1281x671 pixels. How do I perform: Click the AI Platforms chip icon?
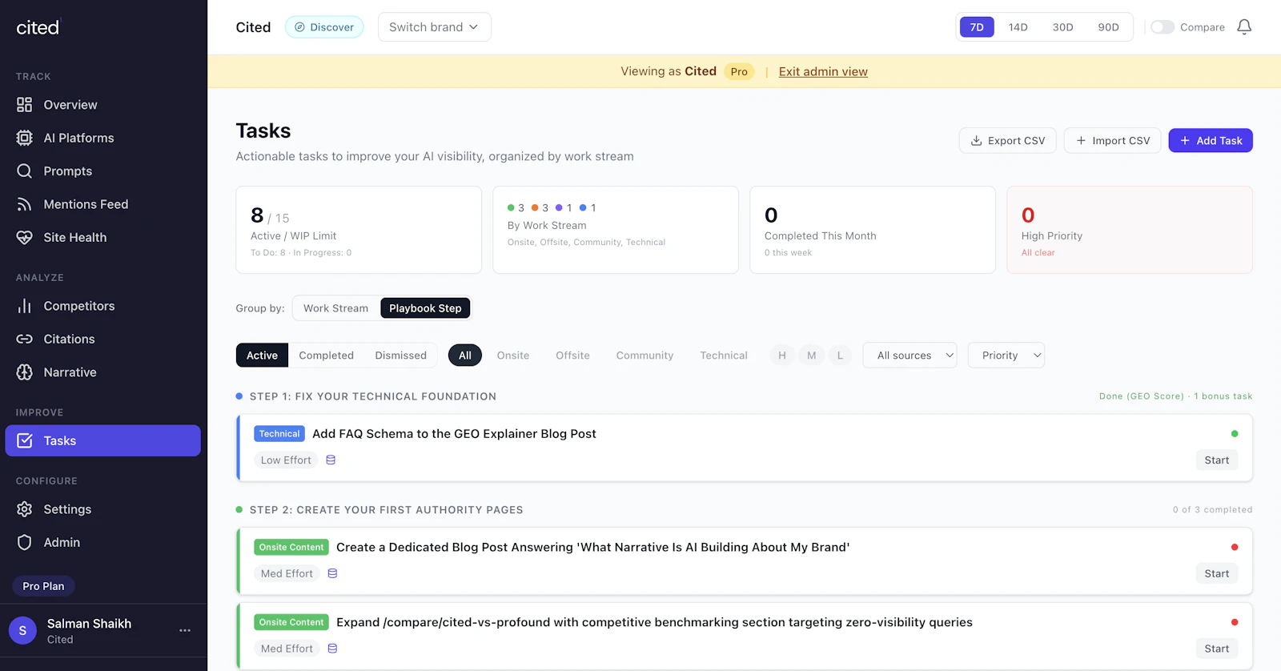tap(25, 138)
